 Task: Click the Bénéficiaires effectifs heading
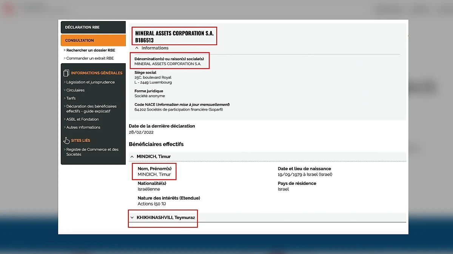coord(156,144)
